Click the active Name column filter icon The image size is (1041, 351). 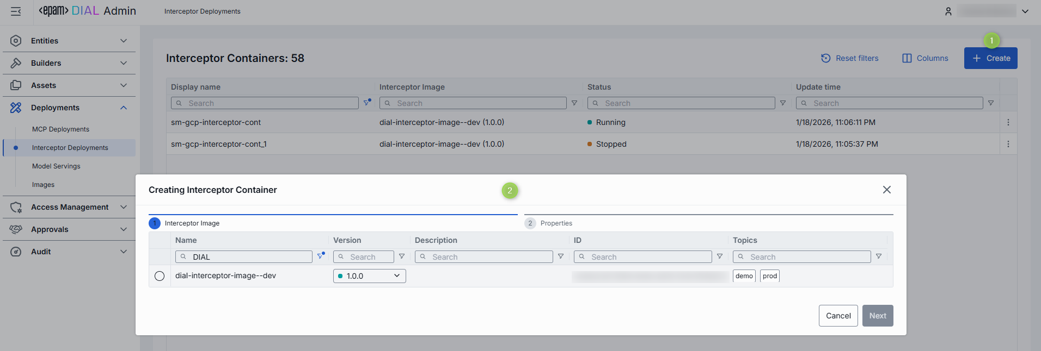[321, 256]
